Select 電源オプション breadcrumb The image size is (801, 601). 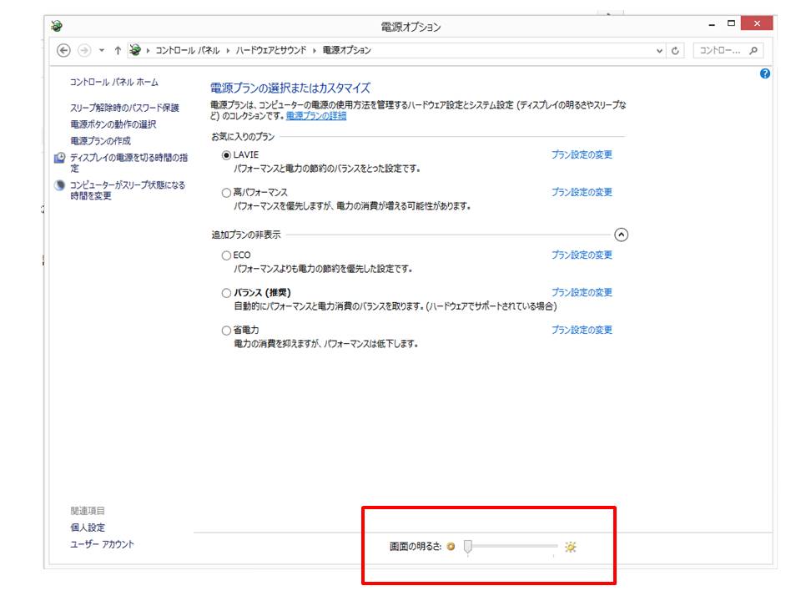coord(346,50)
